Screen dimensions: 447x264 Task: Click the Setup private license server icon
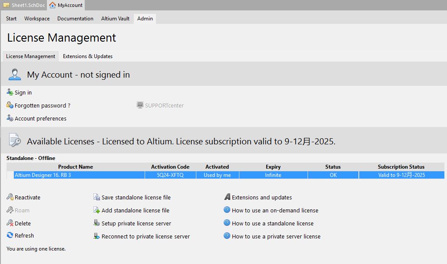click(96, 223)
